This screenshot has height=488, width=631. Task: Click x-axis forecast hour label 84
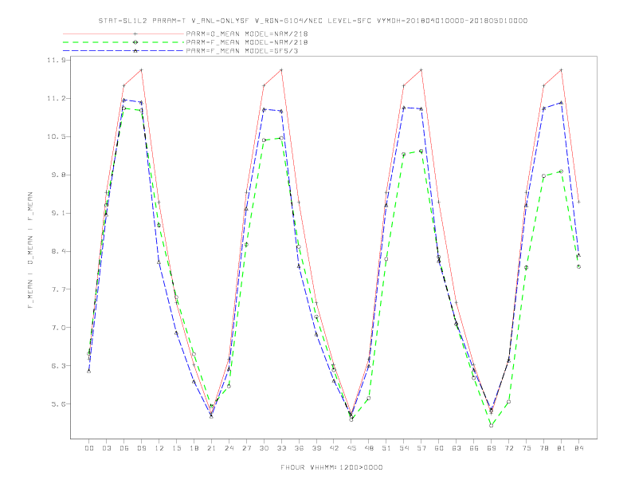(579, 448)
